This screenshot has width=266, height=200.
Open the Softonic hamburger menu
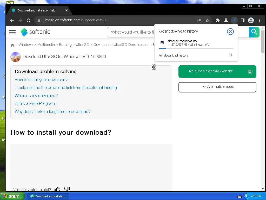point(12,32)
